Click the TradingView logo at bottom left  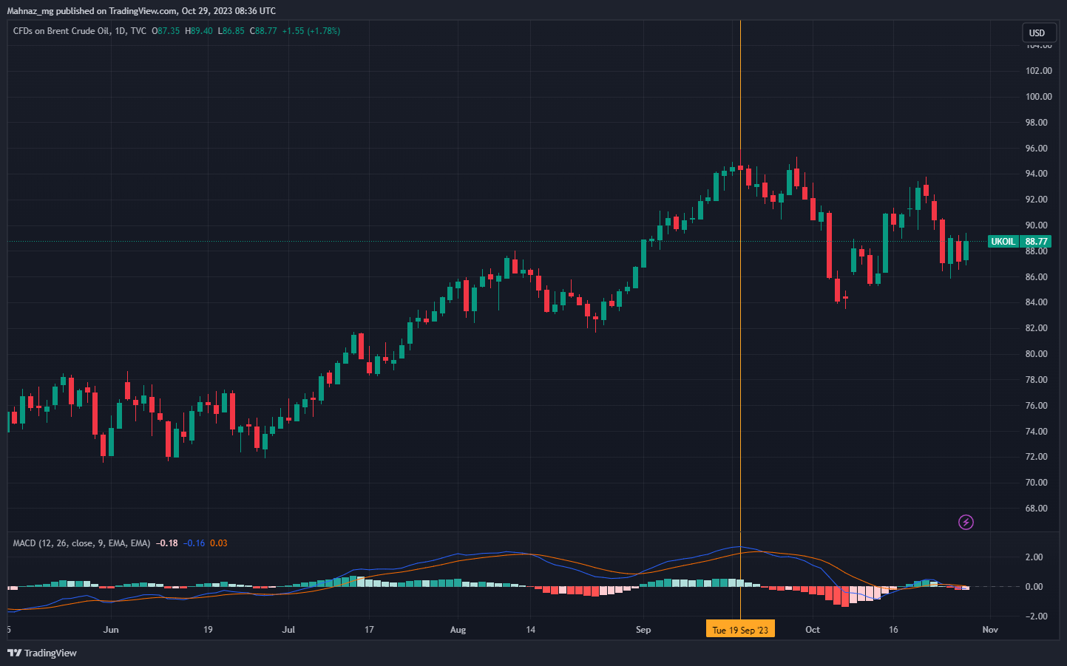[42, 653]
